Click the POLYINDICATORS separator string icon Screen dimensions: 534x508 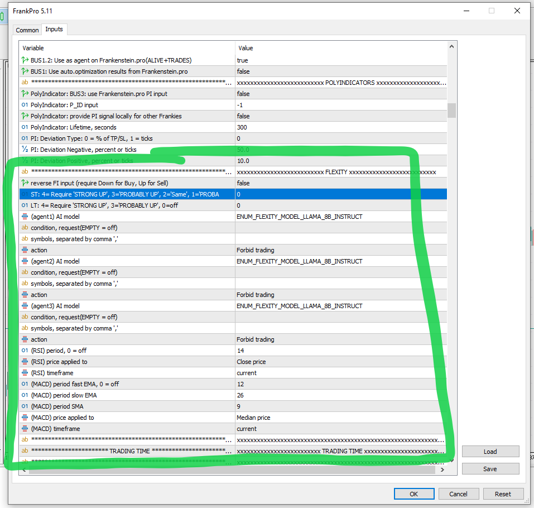pos(25,83)
